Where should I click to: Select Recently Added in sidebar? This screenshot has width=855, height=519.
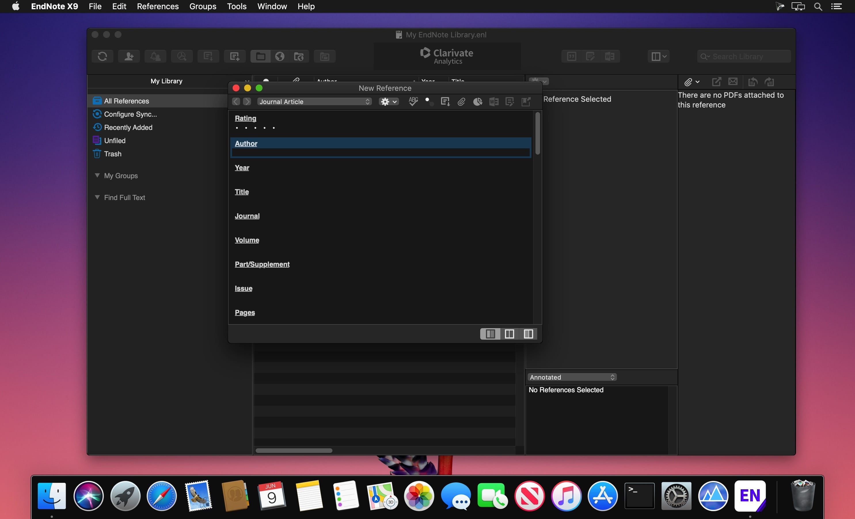coord(128,127)
